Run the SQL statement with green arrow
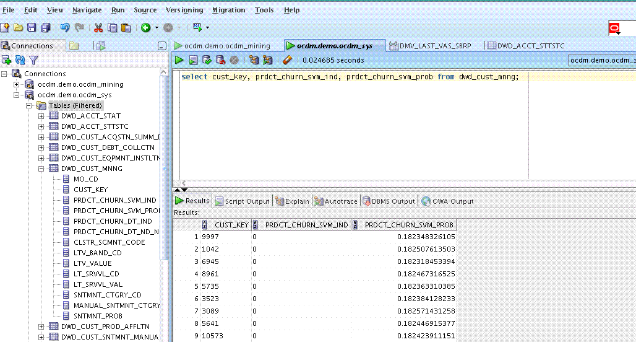The width and height of the screenshot is (636, 342). click(179, 60)
